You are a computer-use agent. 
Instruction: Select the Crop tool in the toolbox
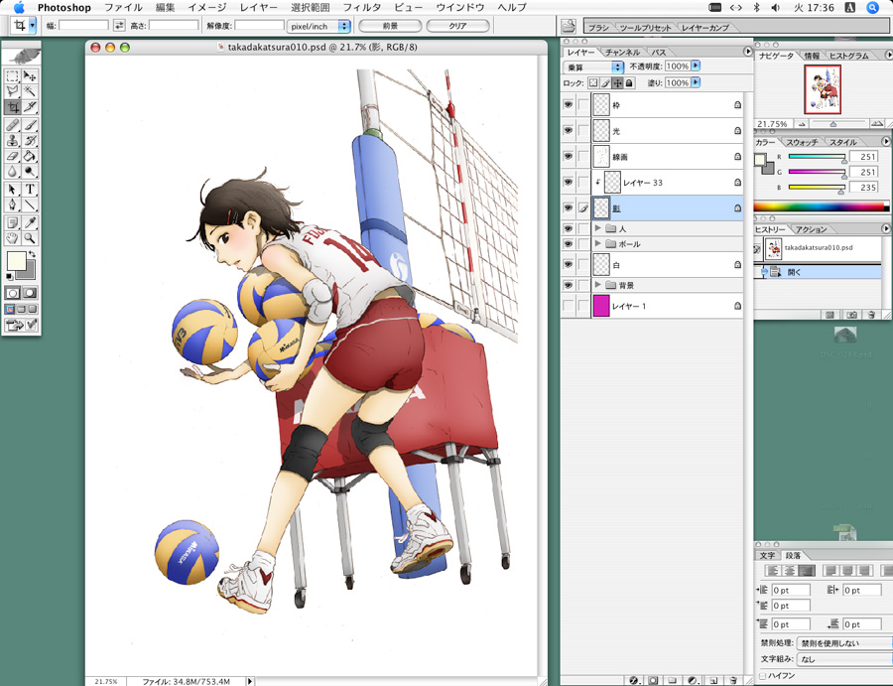pos(13,106)
